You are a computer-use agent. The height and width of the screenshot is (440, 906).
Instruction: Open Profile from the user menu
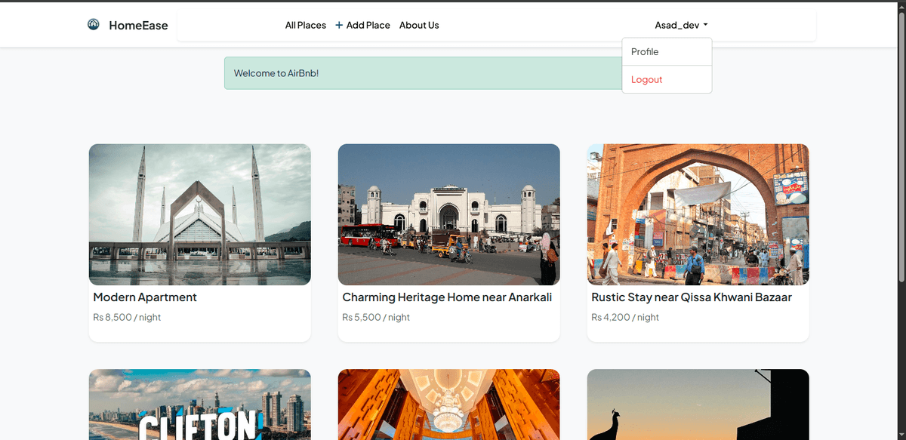pyautogui.click(x=646, y=51)
